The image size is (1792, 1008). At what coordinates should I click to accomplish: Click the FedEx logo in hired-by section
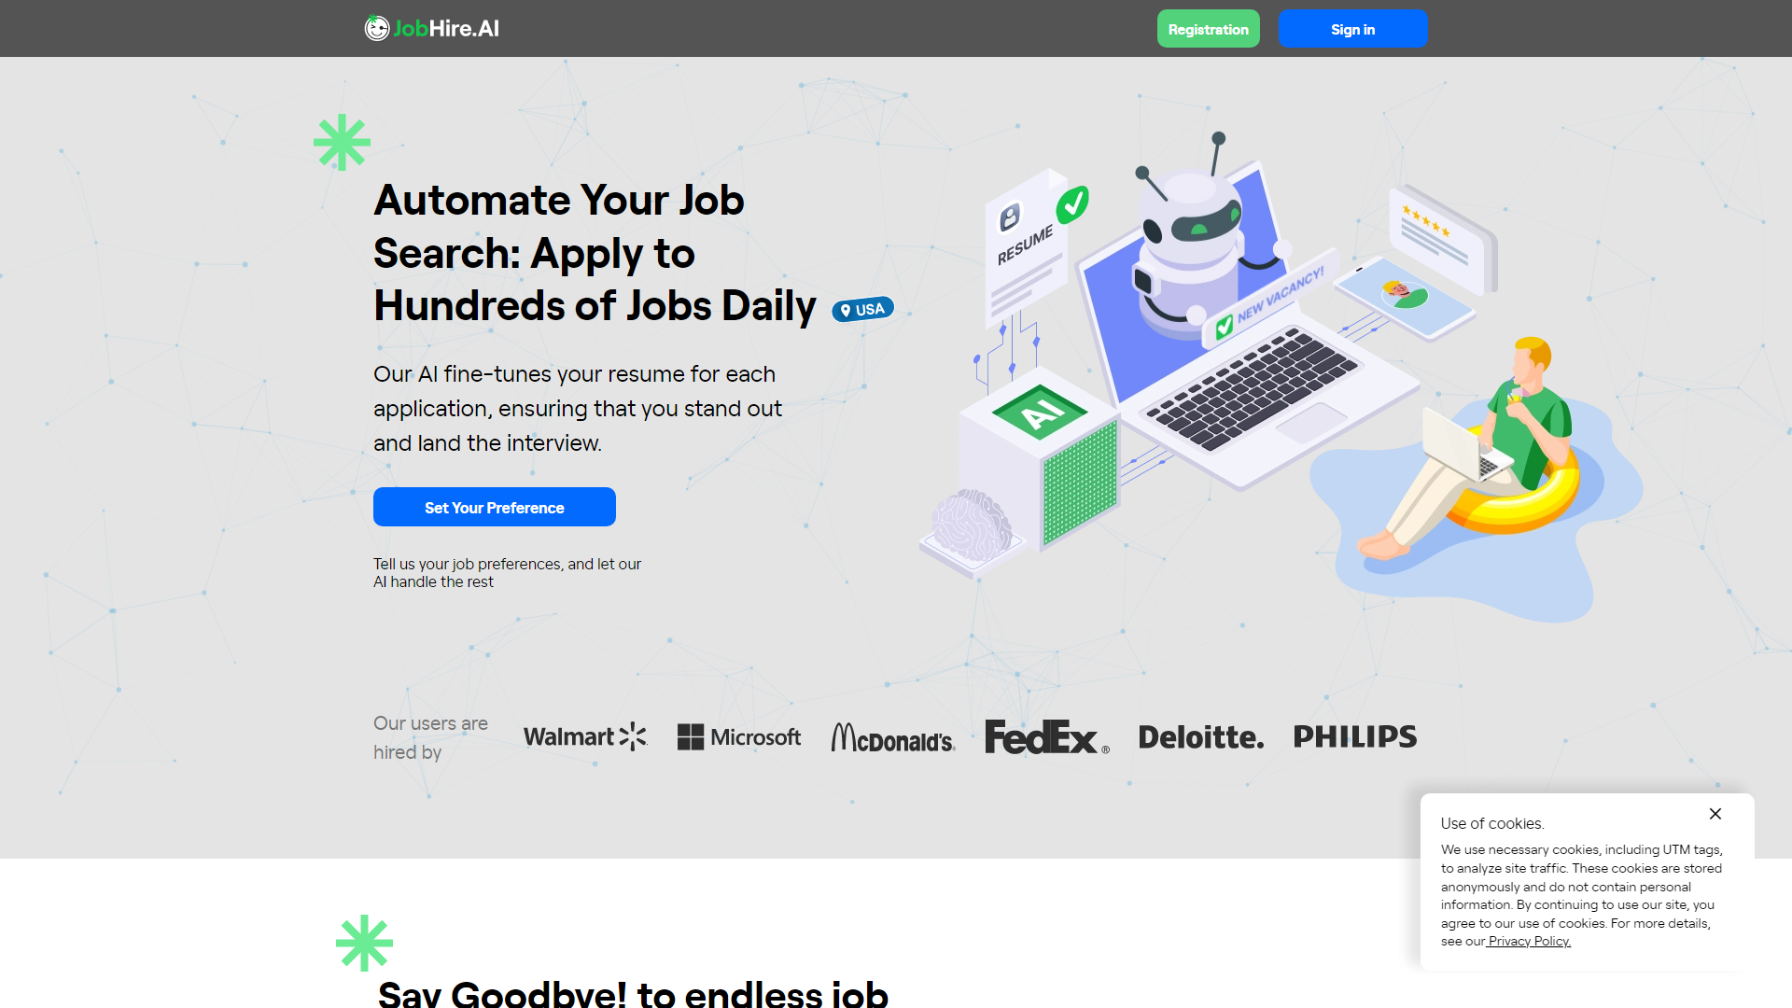click(x=1043, y=737)
